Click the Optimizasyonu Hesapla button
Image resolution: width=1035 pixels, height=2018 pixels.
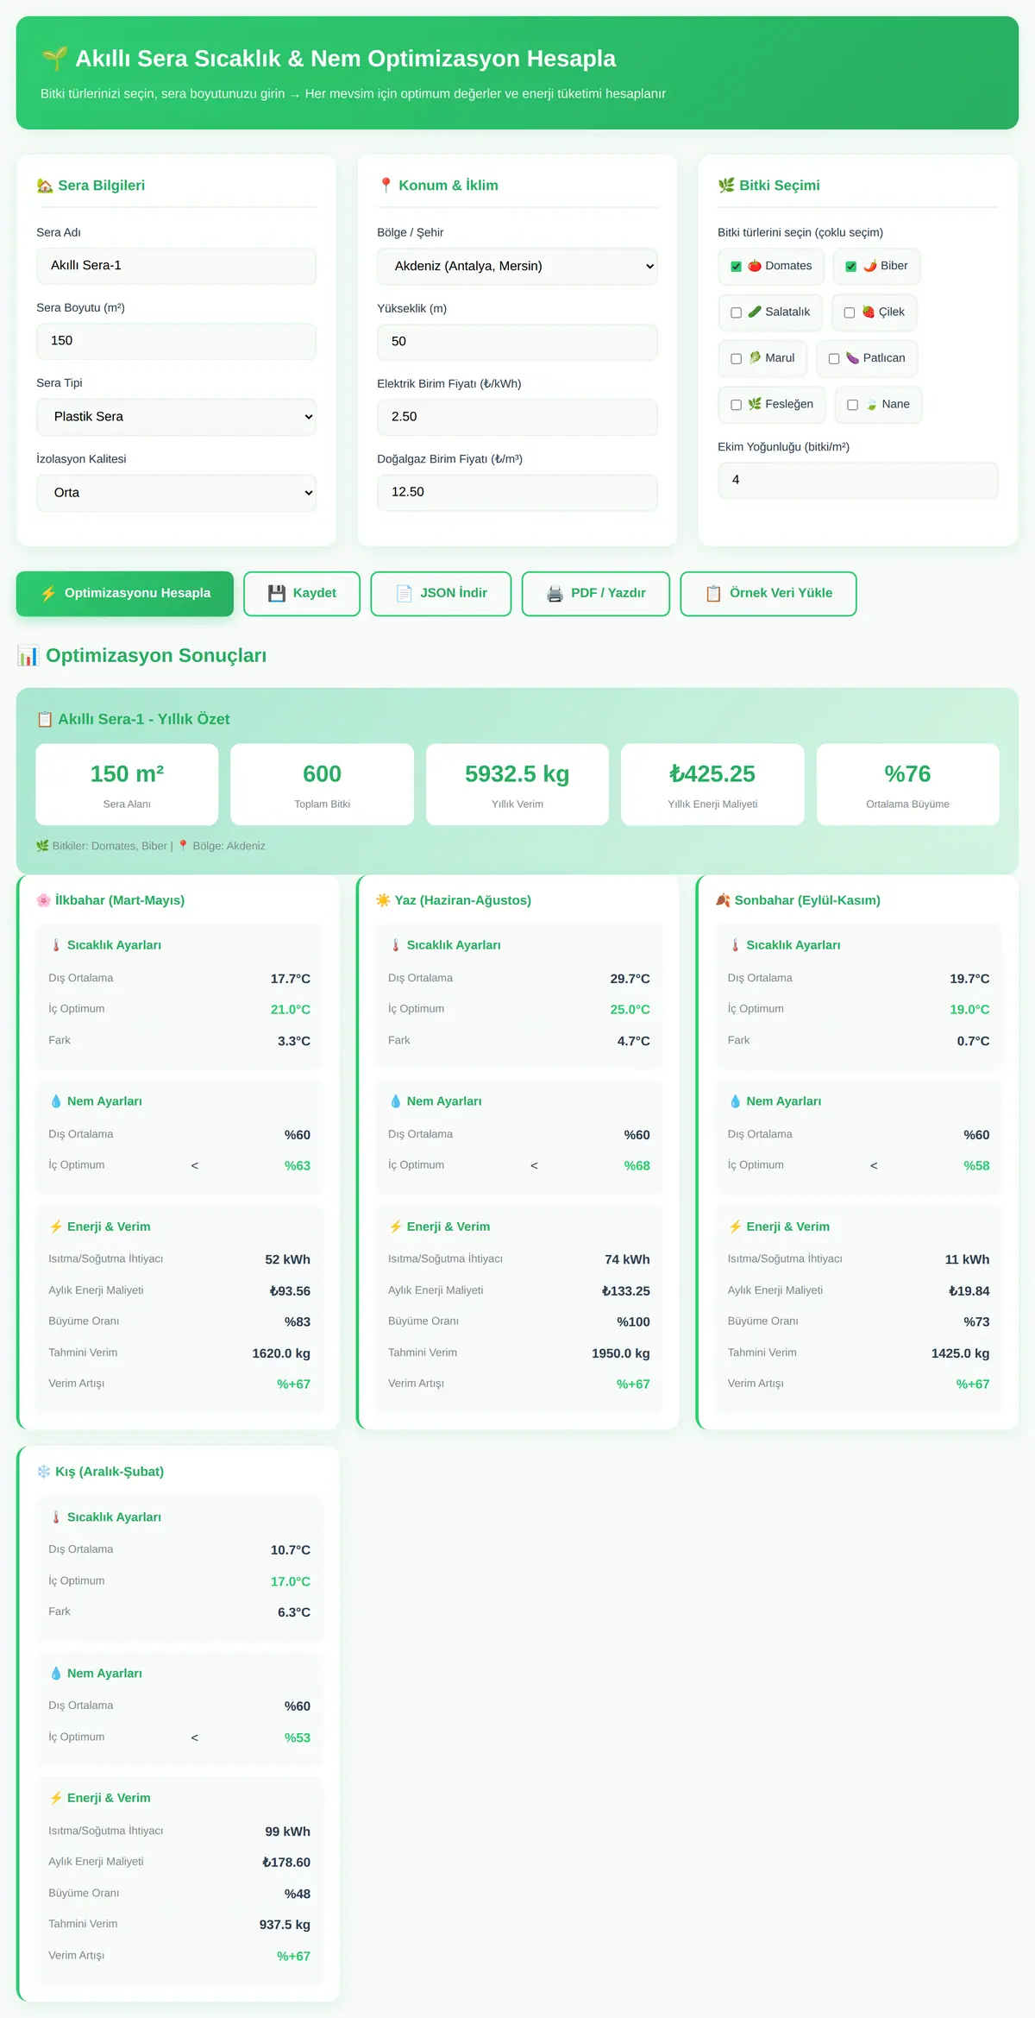[125, 594]
